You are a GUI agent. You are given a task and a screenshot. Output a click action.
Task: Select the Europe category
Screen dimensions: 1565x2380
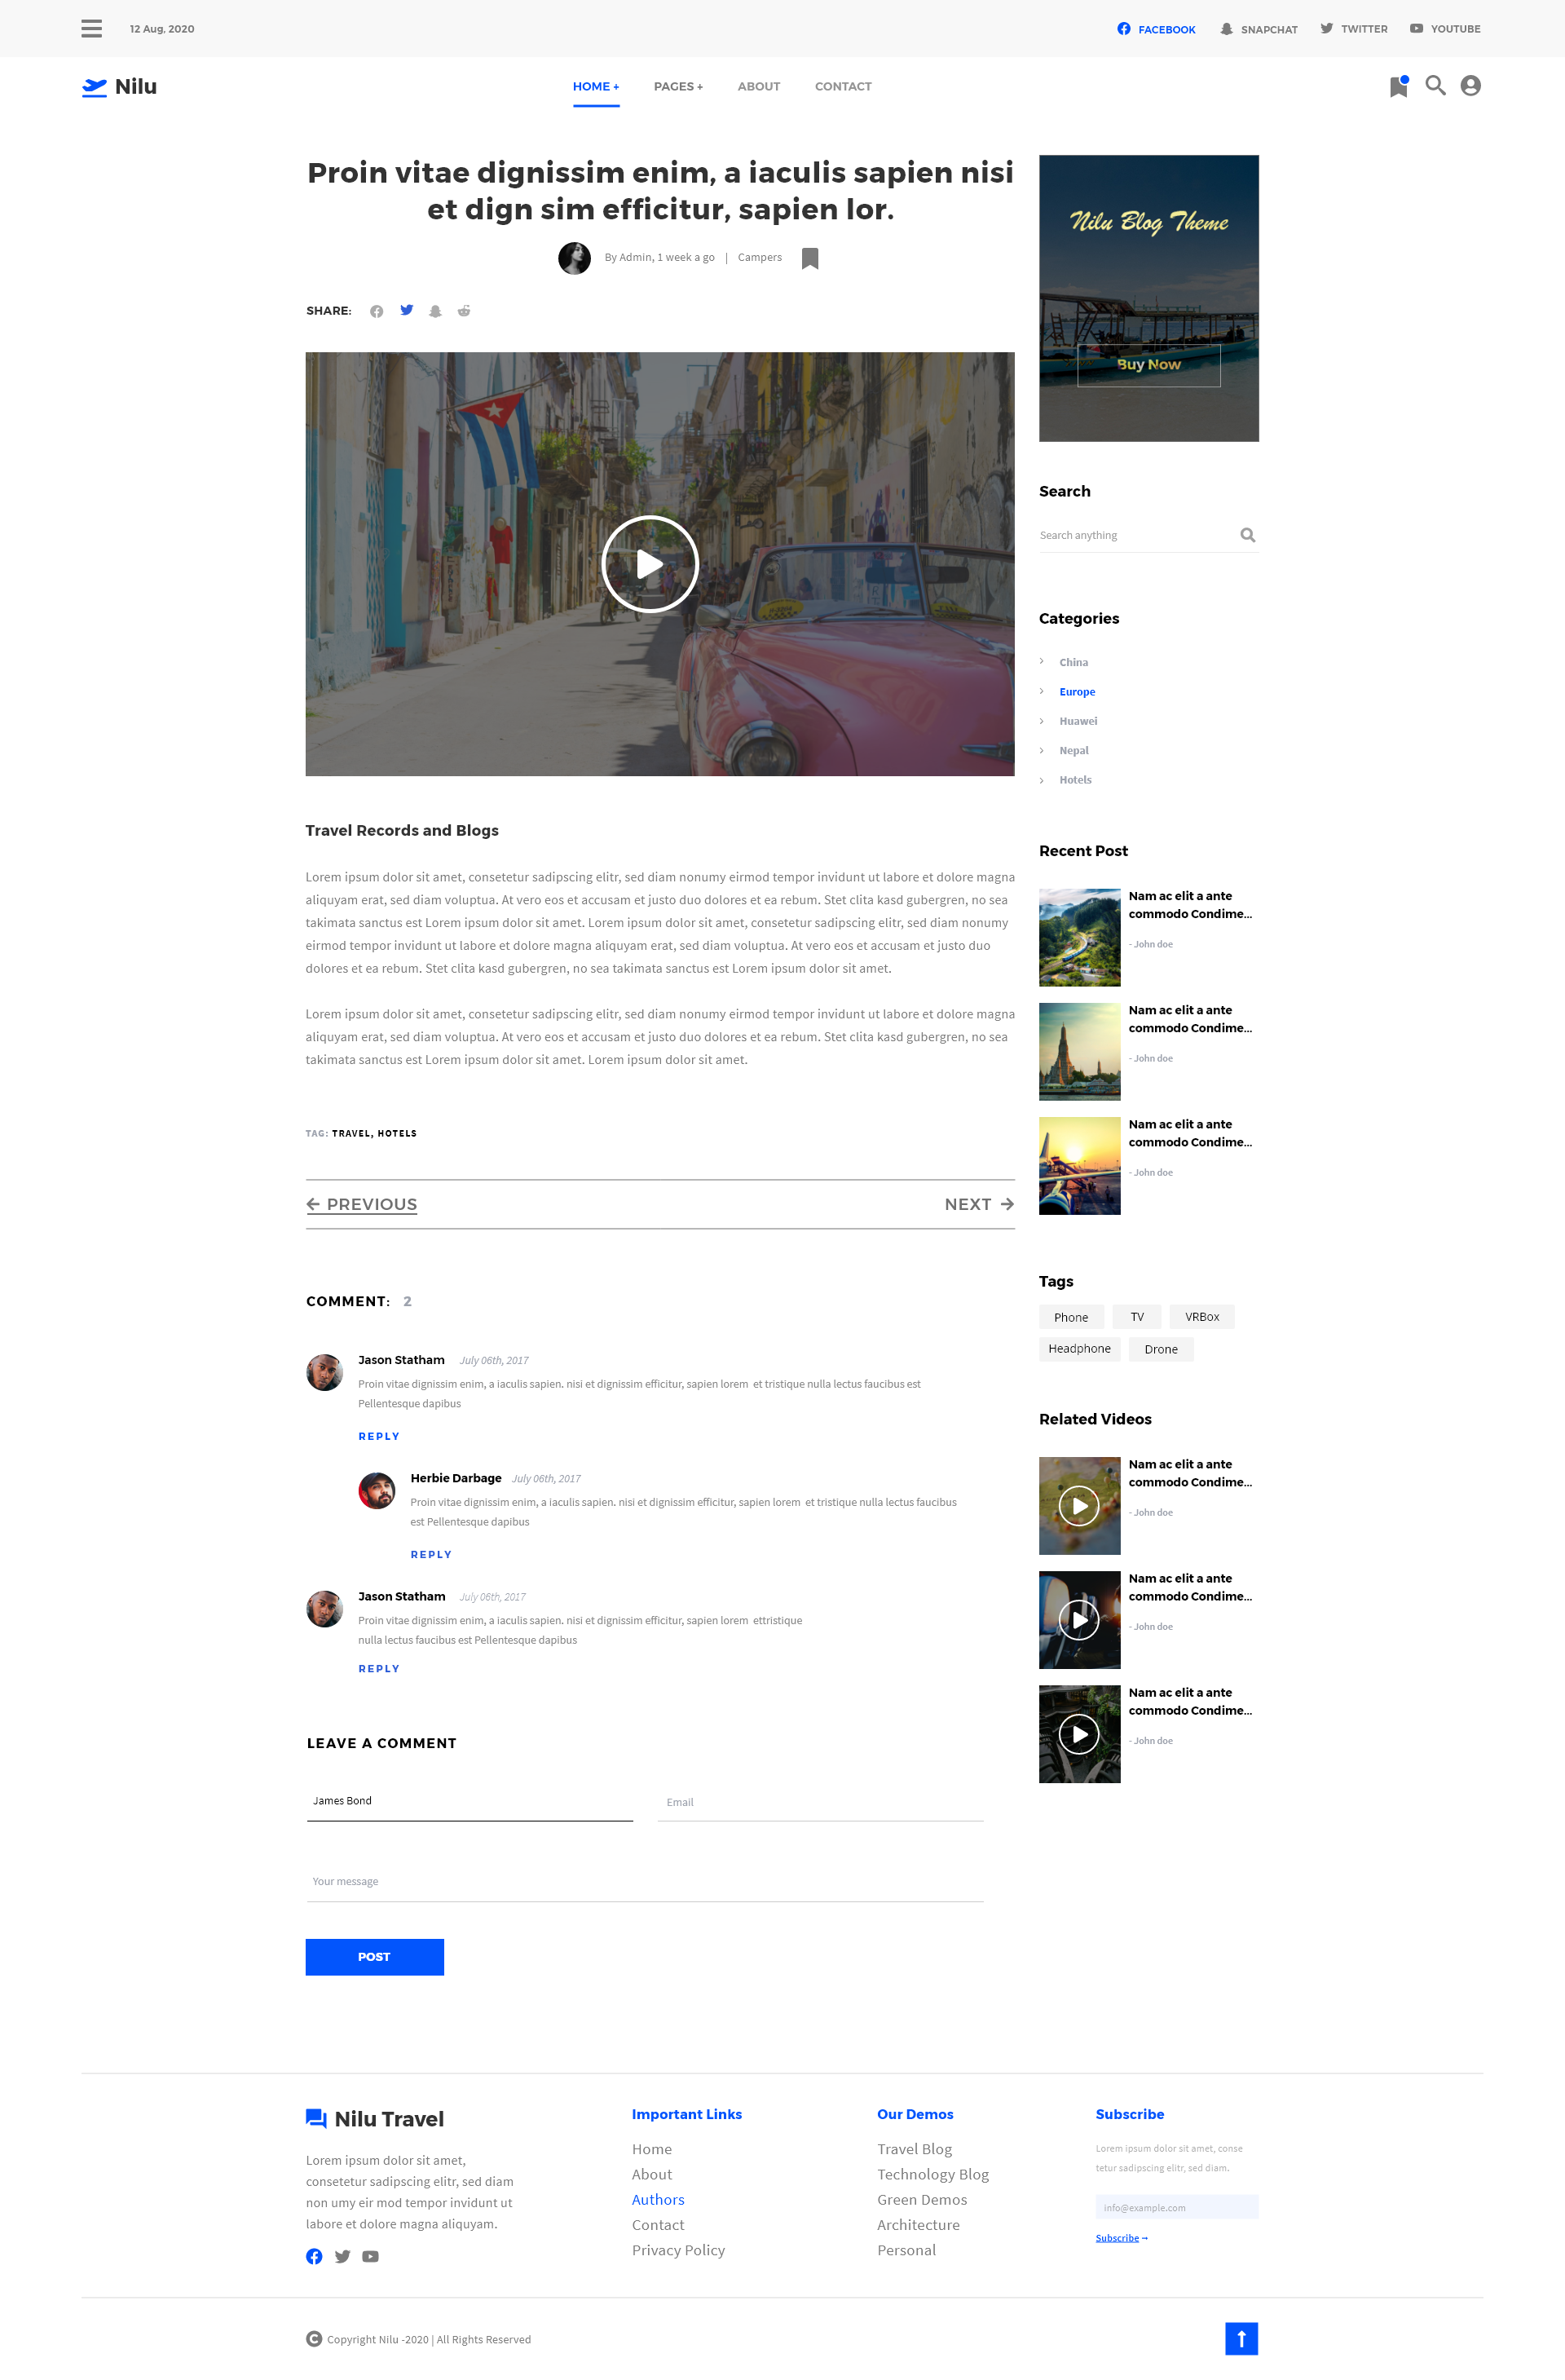pos(1077,692)
